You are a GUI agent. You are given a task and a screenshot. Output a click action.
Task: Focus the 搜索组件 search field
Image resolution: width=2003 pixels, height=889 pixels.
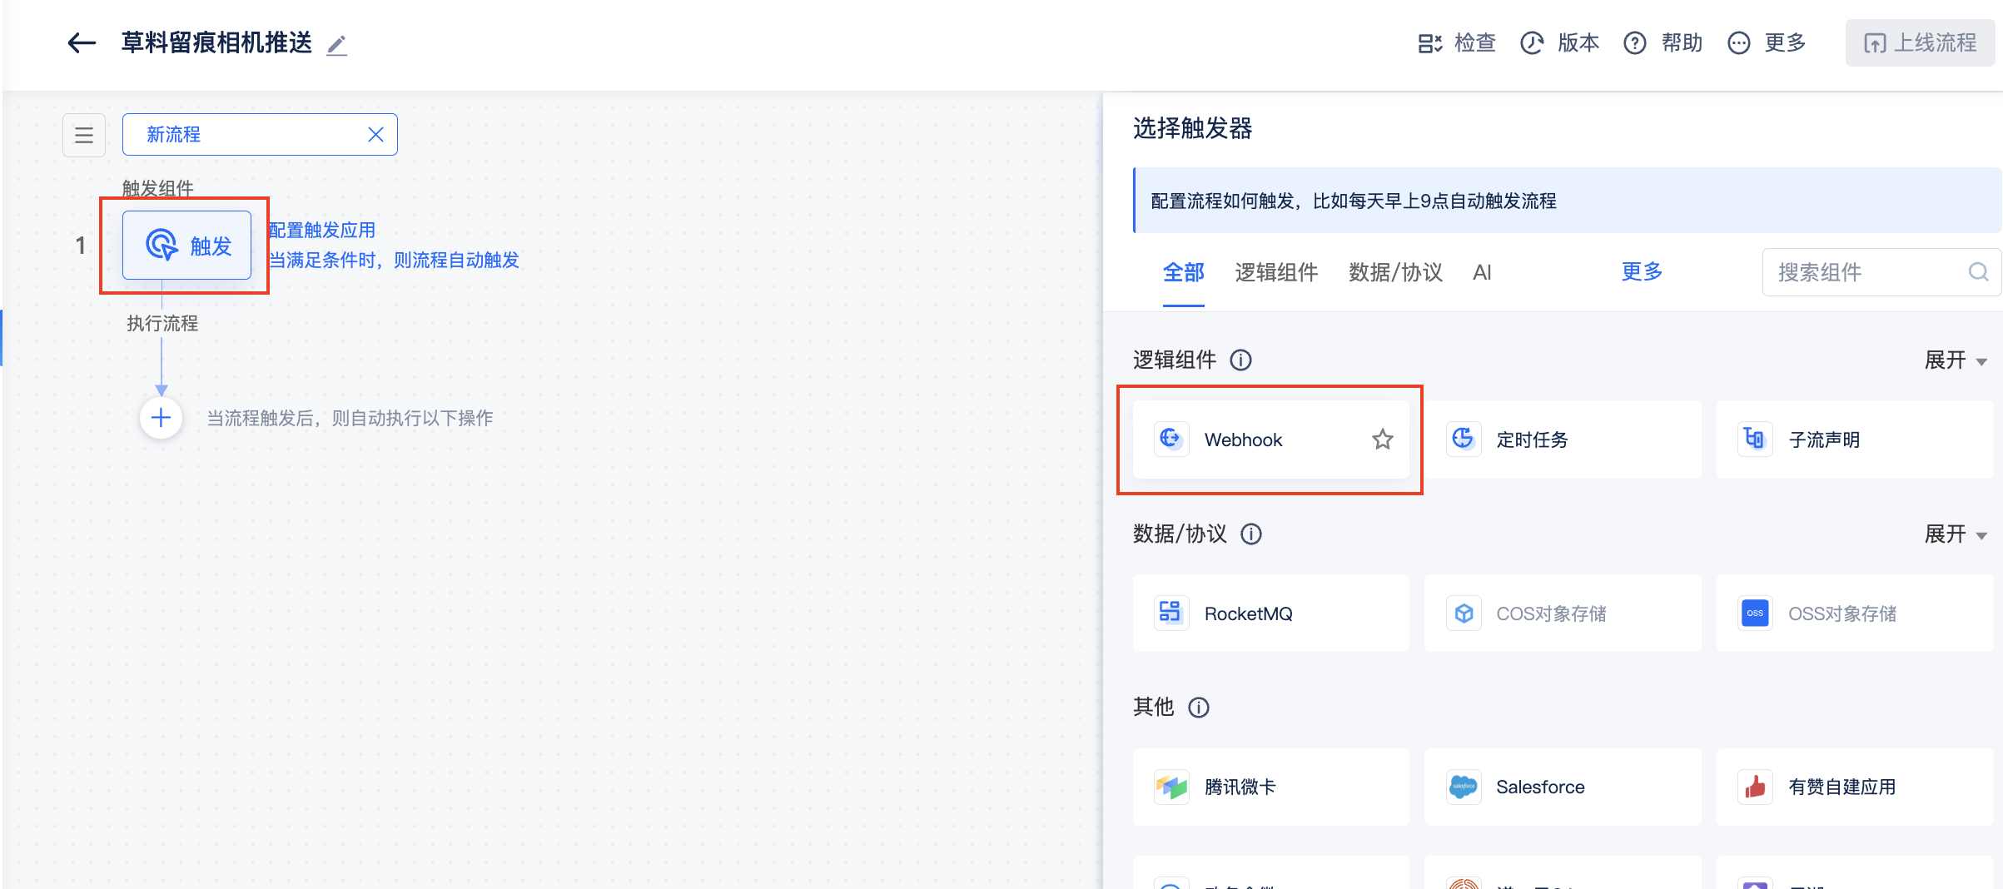(x=1880, y=272)
